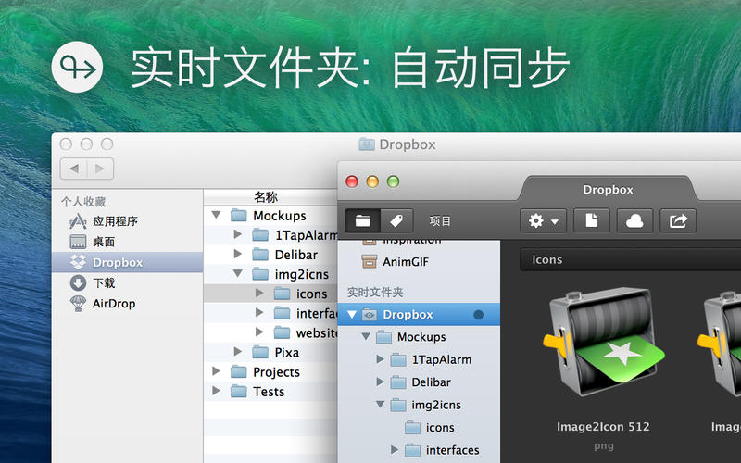741x463 pixels.
Task: Click the live folder arrow logo
Action: click(x=77, y=67)
